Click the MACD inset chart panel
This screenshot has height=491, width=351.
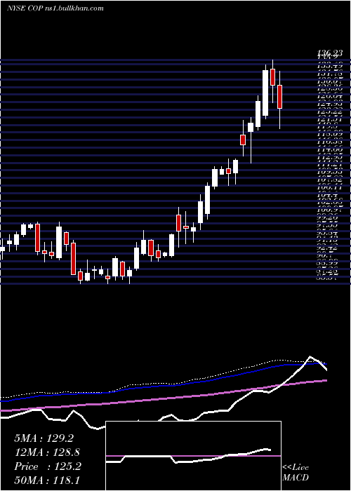(193, 456)
